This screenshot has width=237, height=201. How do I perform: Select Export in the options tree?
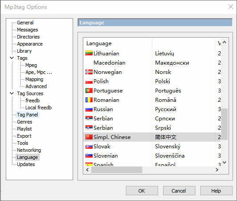coord(24,136)
